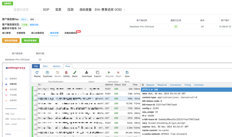This screenshot has width=232, height=137.
Task: Click the Revert flow icon
Action: point(57,72)
